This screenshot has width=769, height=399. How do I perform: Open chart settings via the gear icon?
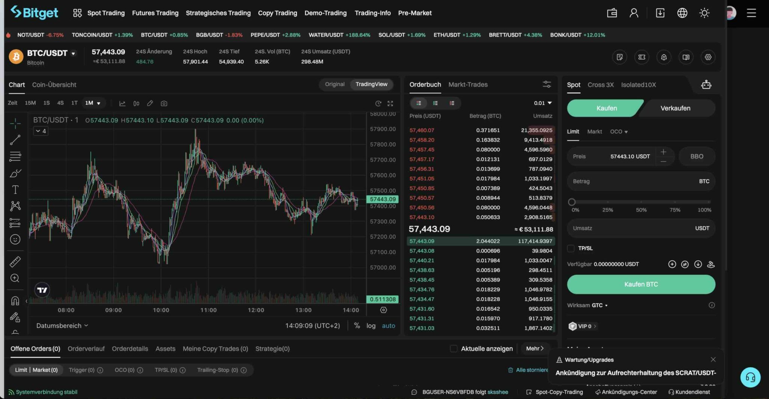point(708,57)
